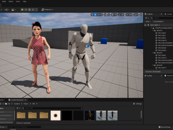Activate the Translate (move) tool in viewport
Screen dimensions: 173x130
click(x=95, y=15)
